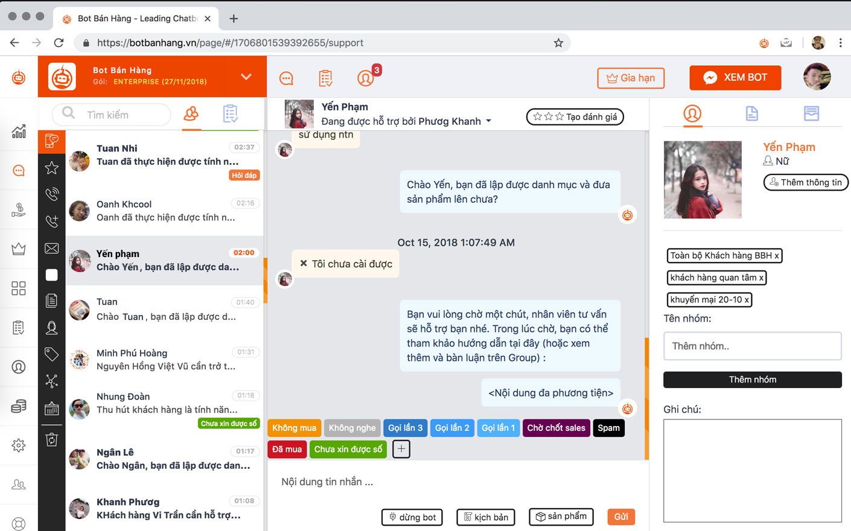Bookmark this page with the star icon
851x531 pixels.
pyautogui.click(x=558, y=43)
